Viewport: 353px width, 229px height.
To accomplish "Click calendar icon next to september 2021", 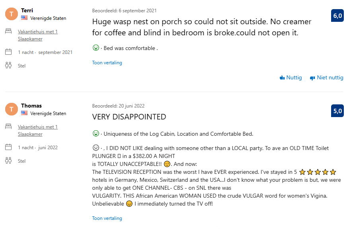I will 8,52.
